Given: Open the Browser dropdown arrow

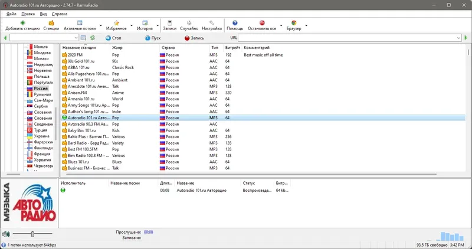Looking at the screenshot, I should pos(306,25).
